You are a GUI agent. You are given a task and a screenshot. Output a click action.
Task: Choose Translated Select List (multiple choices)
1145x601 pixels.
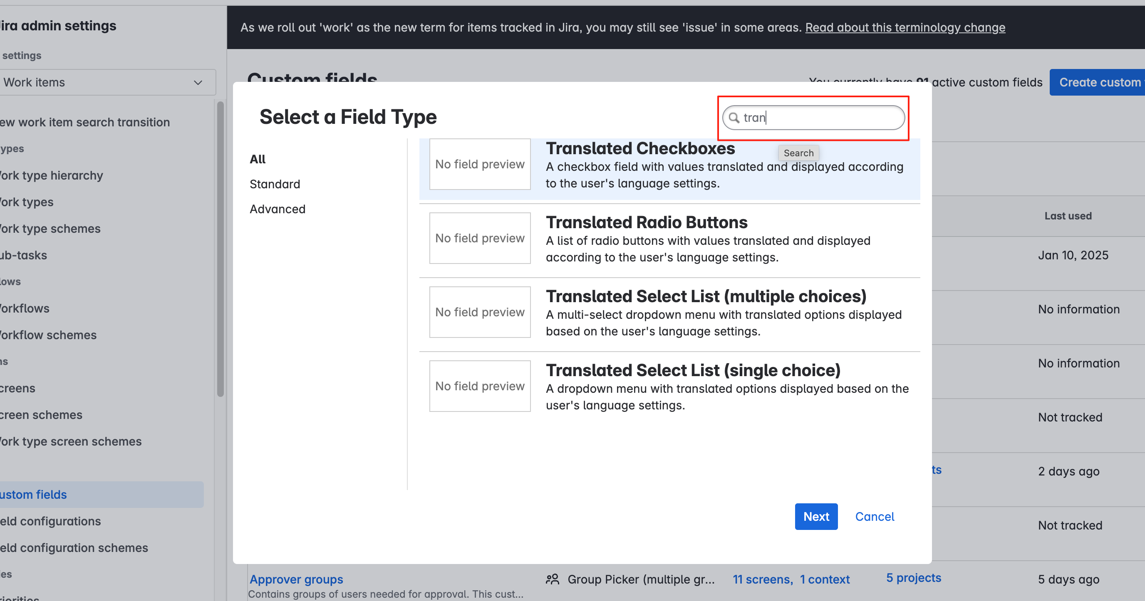[669, 314]
